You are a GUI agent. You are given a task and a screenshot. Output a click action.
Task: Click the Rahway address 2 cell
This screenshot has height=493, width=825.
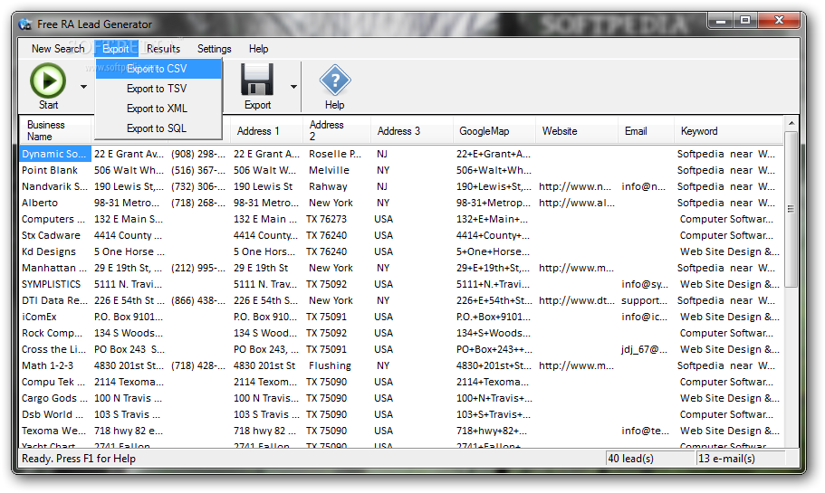coord(328,186)
